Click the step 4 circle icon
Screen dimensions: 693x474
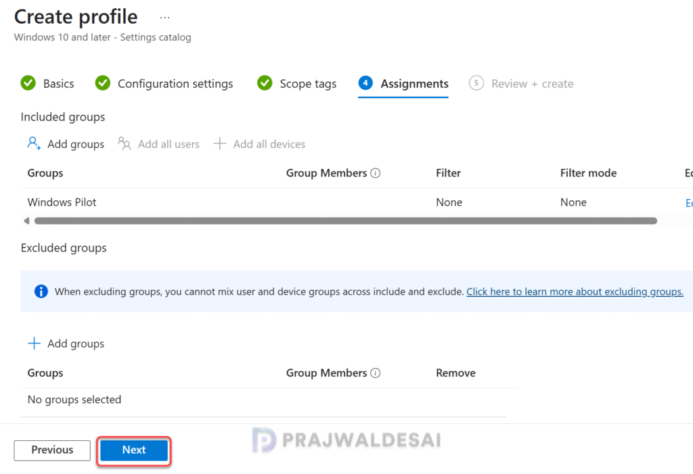pyautogui.click(x=365, y=83)
